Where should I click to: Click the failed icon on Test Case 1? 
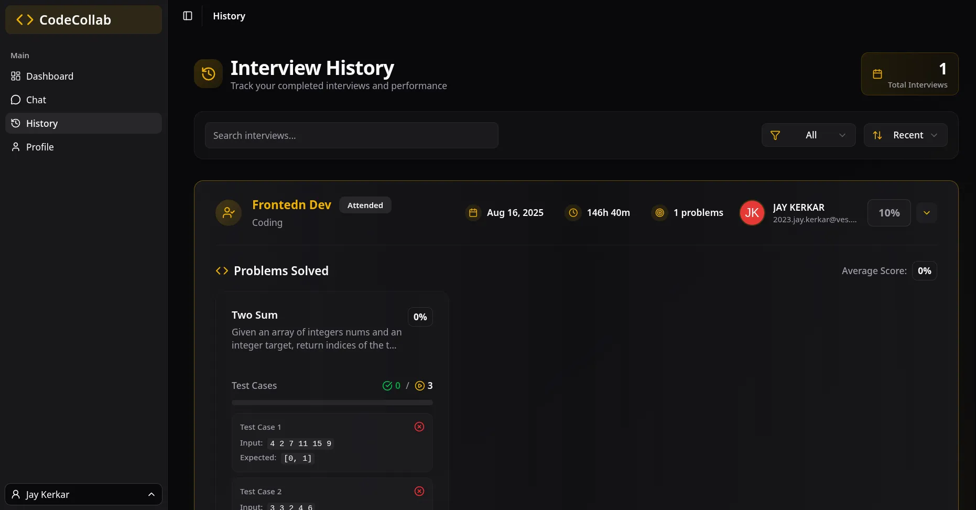tap(419, 427)
